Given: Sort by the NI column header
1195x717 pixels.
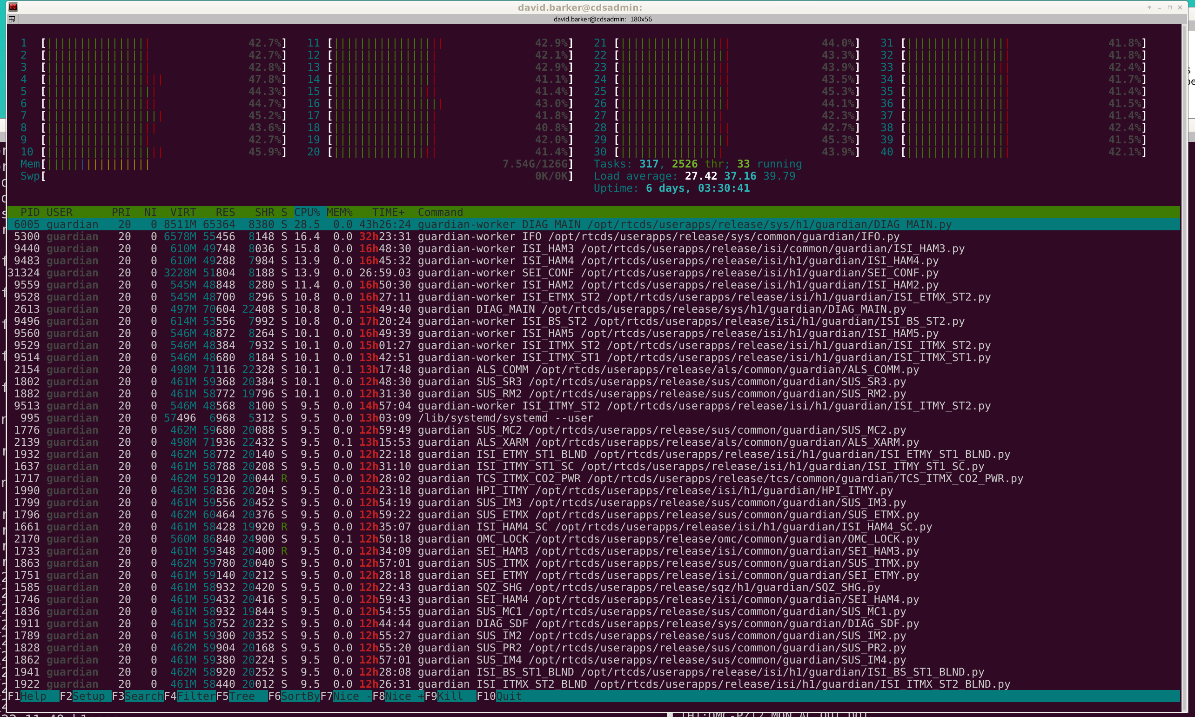Looking at the screenshot, I should click(150, 212).
